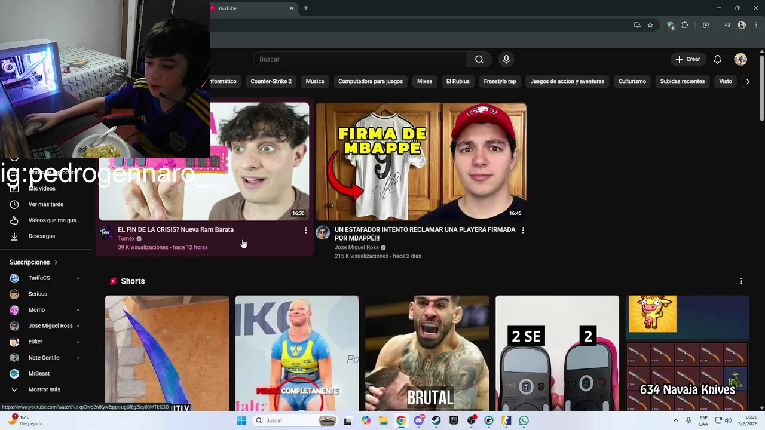Open TarifaCS subscription

click(39, 278)
